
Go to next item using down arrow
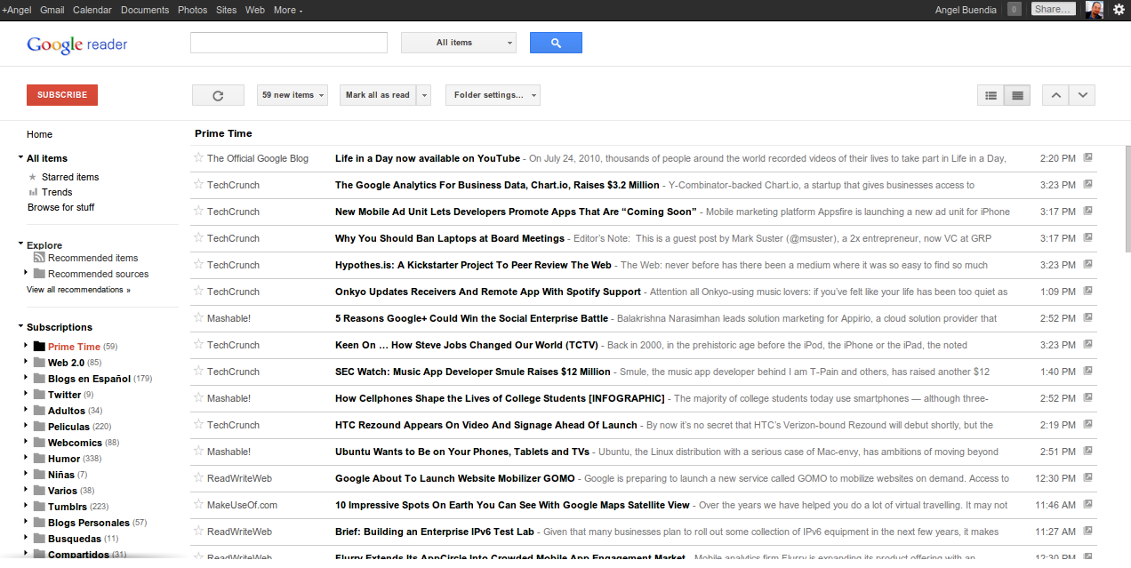tap(1082, 95)
